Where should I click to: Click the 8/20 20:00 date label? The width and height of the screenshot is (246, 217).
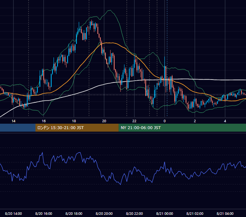pyautogui.click(x=104, y=213)
